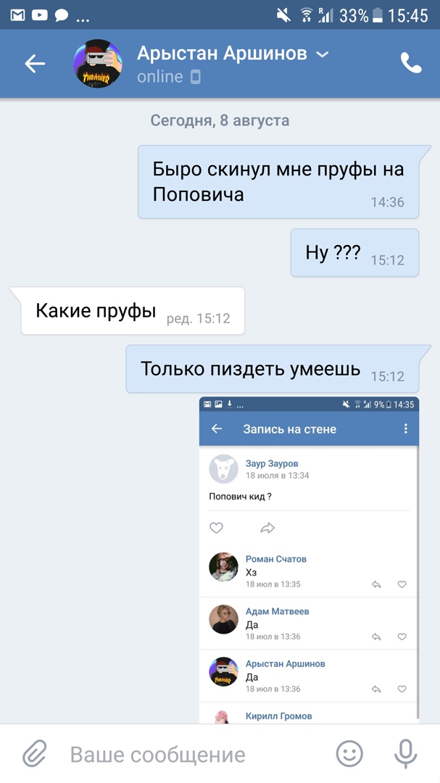Open the emoji smiley picker
The image size is (440, 783).
point(349,753)
